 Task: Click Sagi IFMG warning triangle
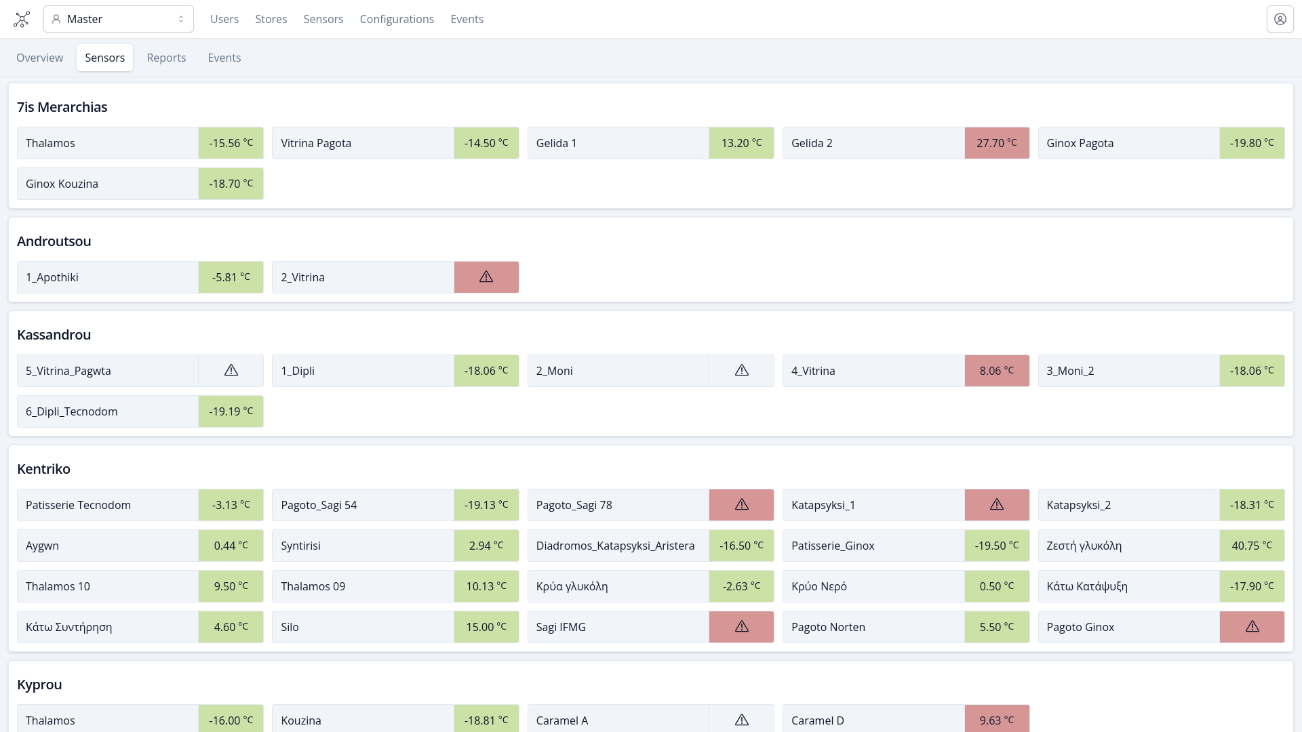pyautogui.click(x=742, y=627)
